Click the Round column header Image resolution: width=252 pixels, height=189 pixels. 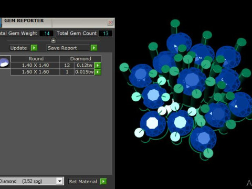(x=35, y=59)
